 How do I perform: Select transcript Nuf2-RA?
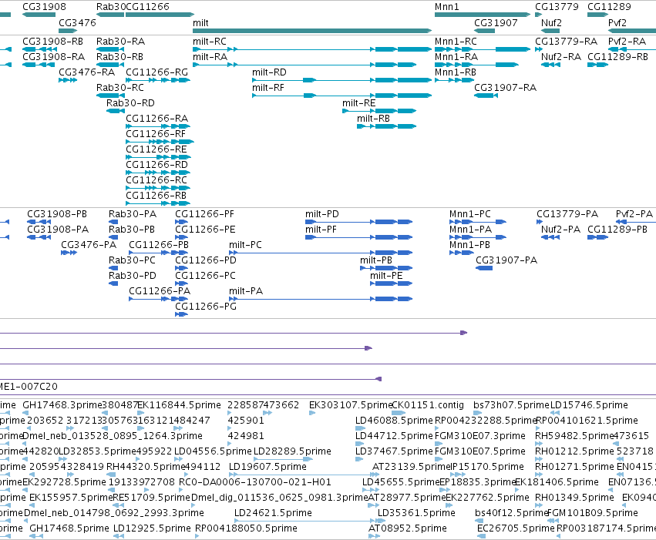click(550, 65)
